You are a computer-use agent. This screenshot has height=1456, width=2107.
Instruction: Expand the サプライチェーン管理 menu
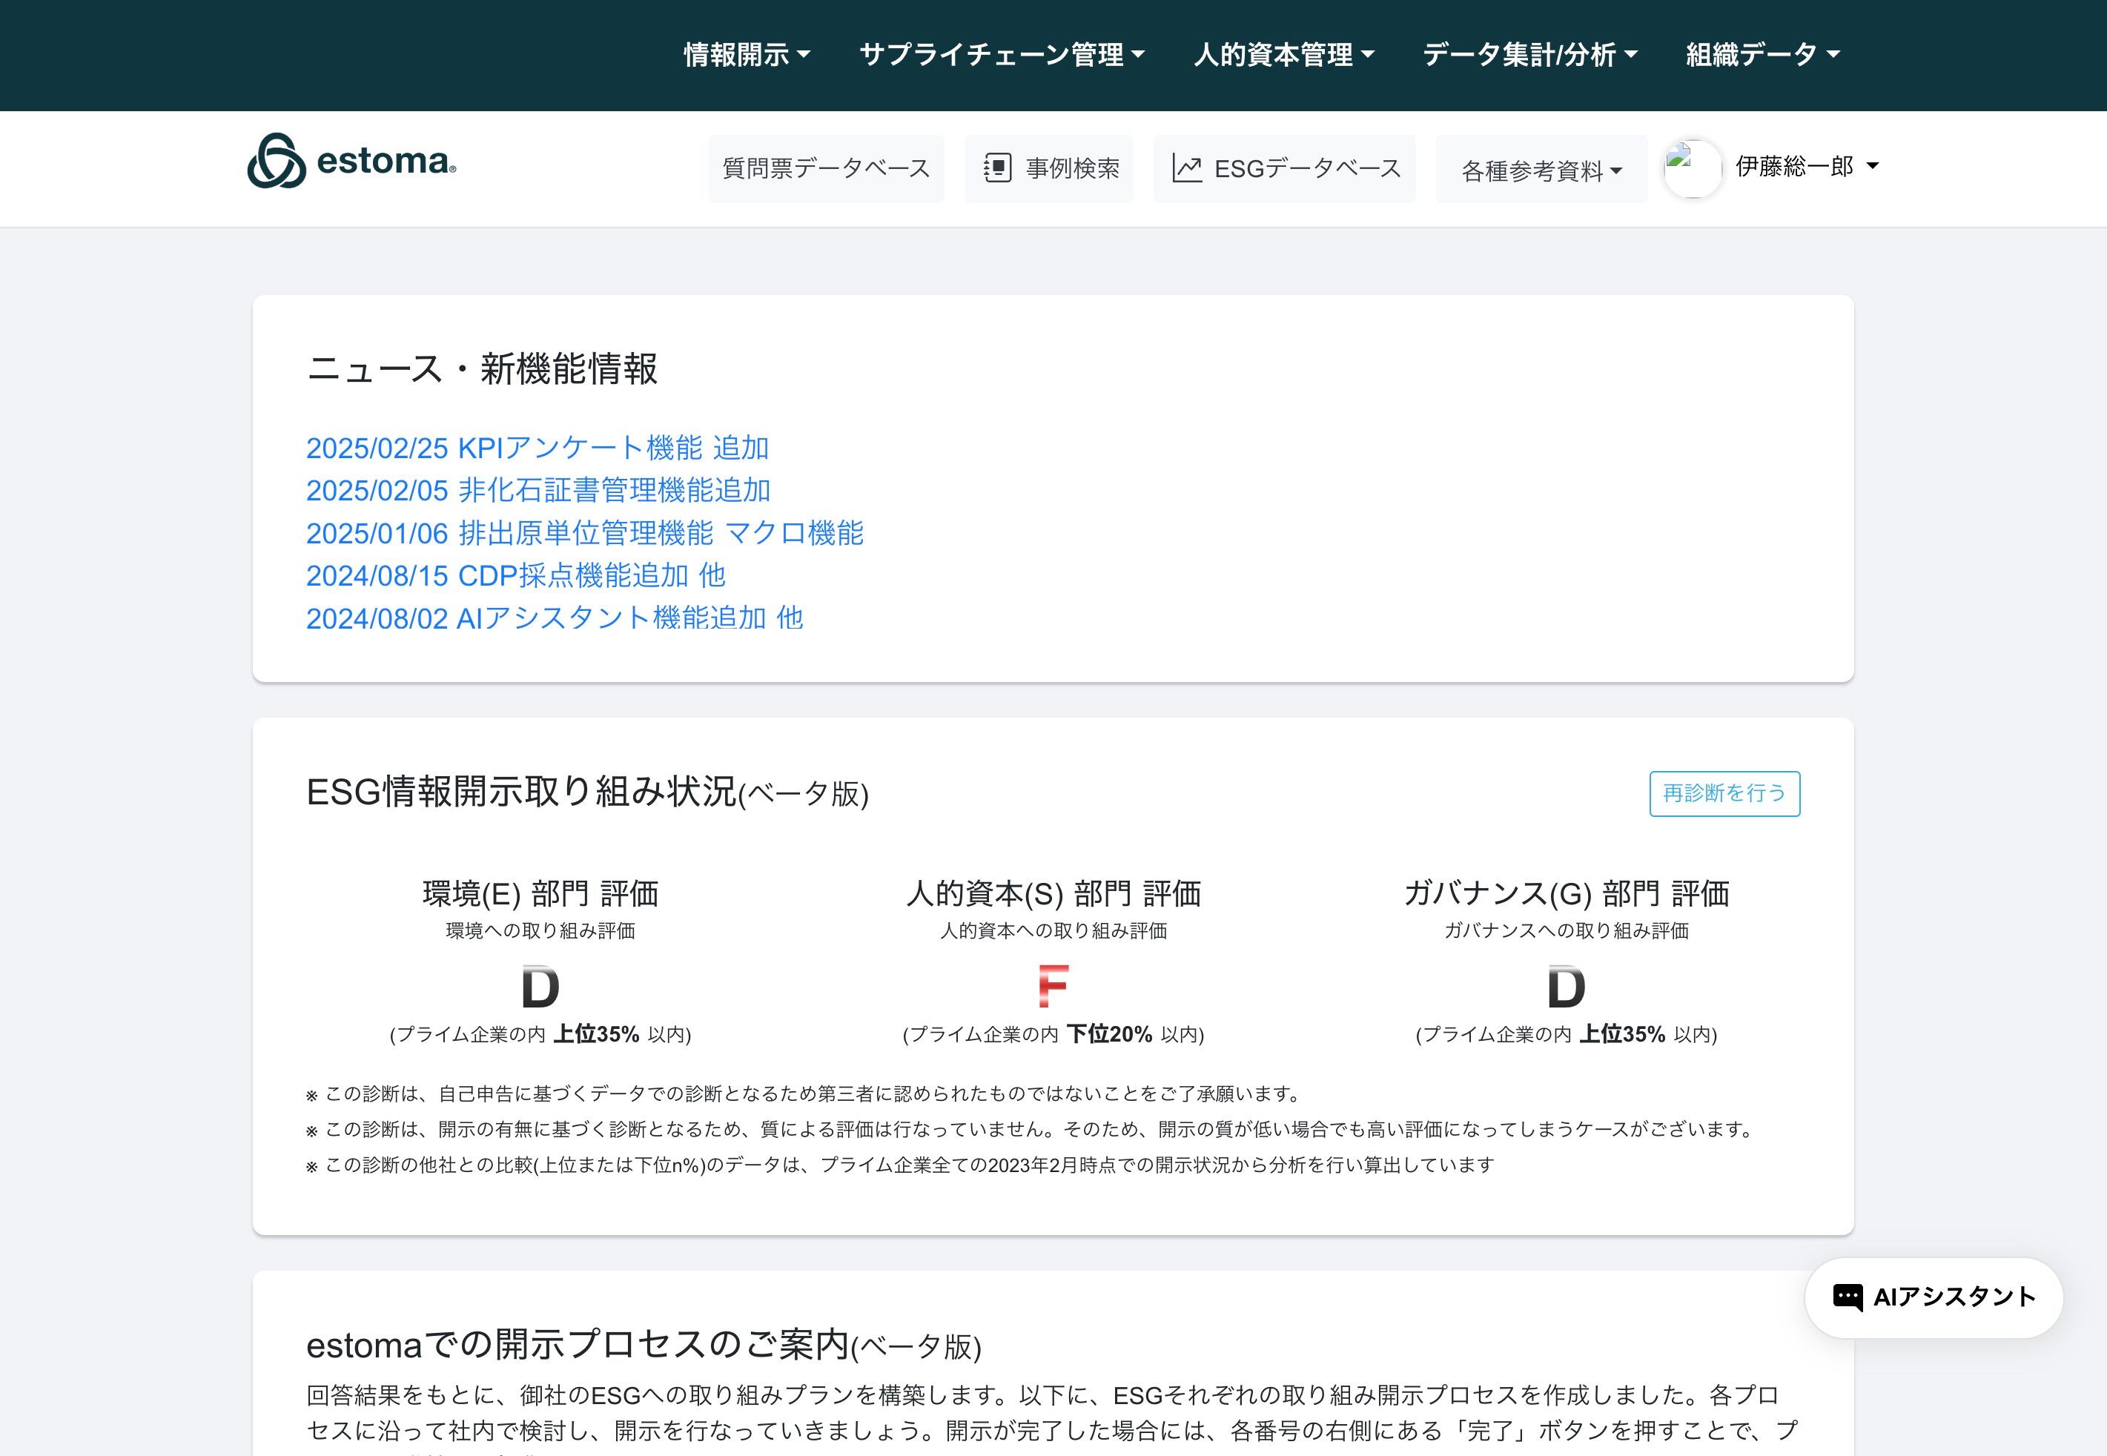[1002, 55]
